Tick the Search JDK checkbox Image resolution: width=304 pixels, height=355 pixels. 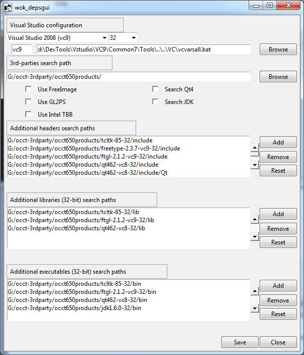(156, 102)
